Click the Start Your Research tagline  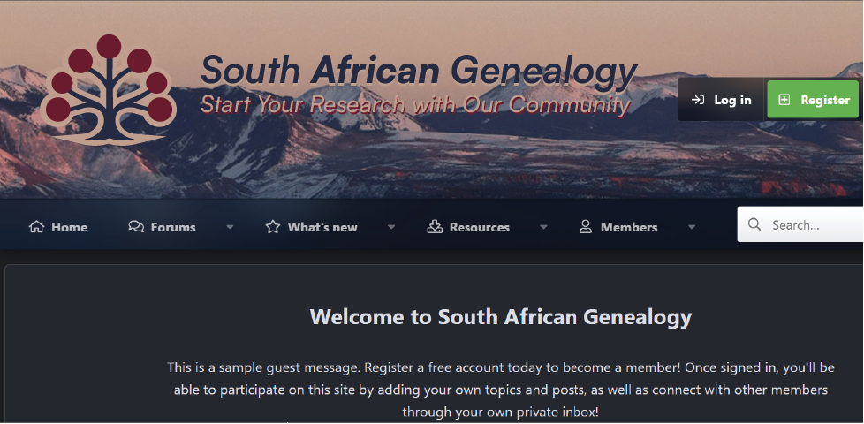point(415,105)
